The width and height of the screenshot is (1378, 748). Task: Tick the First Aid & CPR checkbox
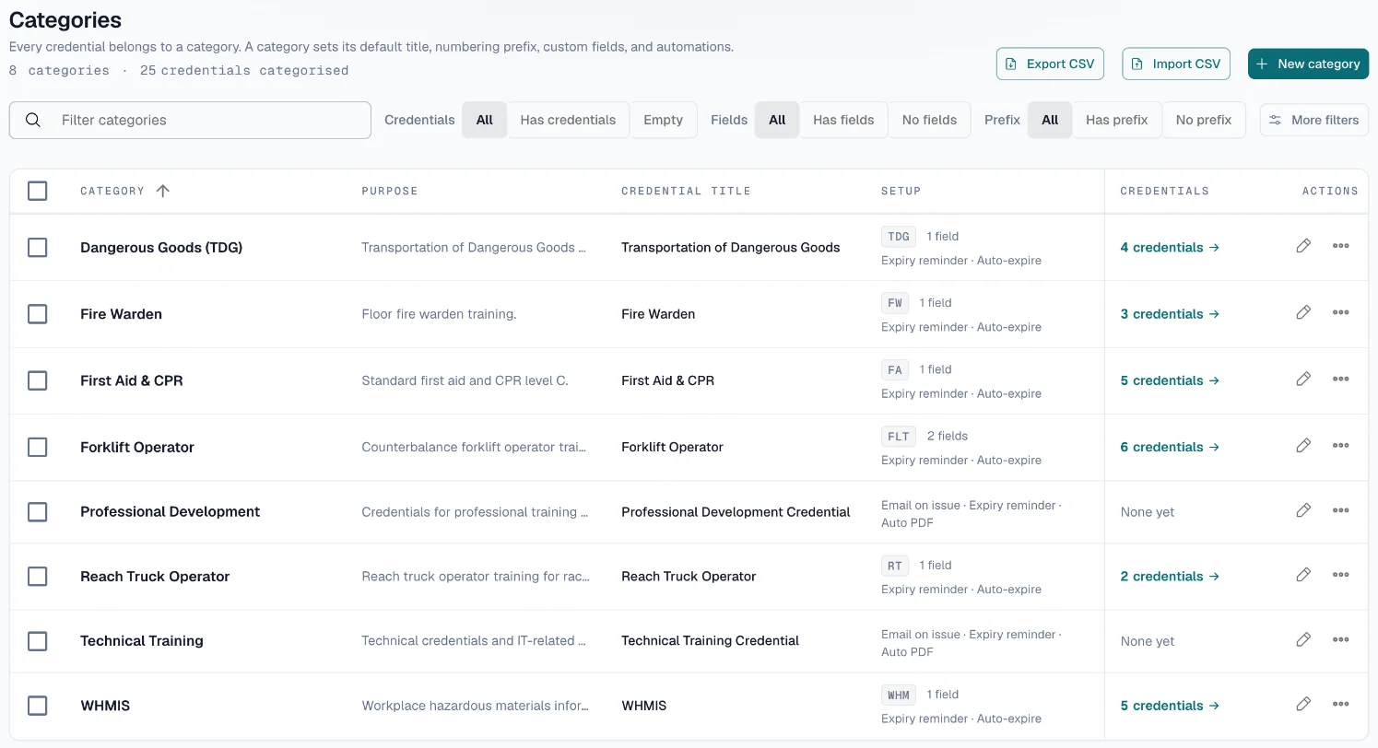37,380
